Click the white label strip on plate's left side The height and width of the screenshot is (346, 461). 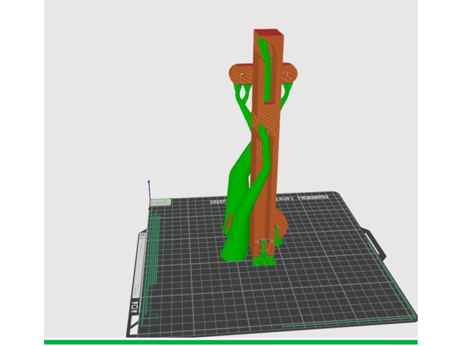click(138, 264)
